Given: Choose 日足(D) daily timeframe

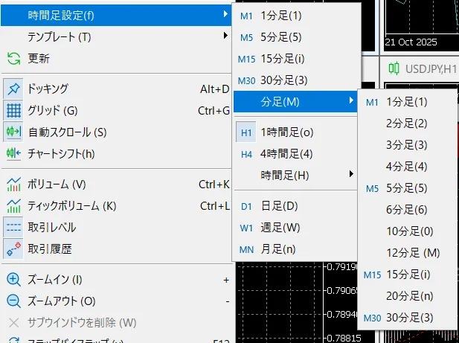Looking at the screenshot, I should 279,206.
